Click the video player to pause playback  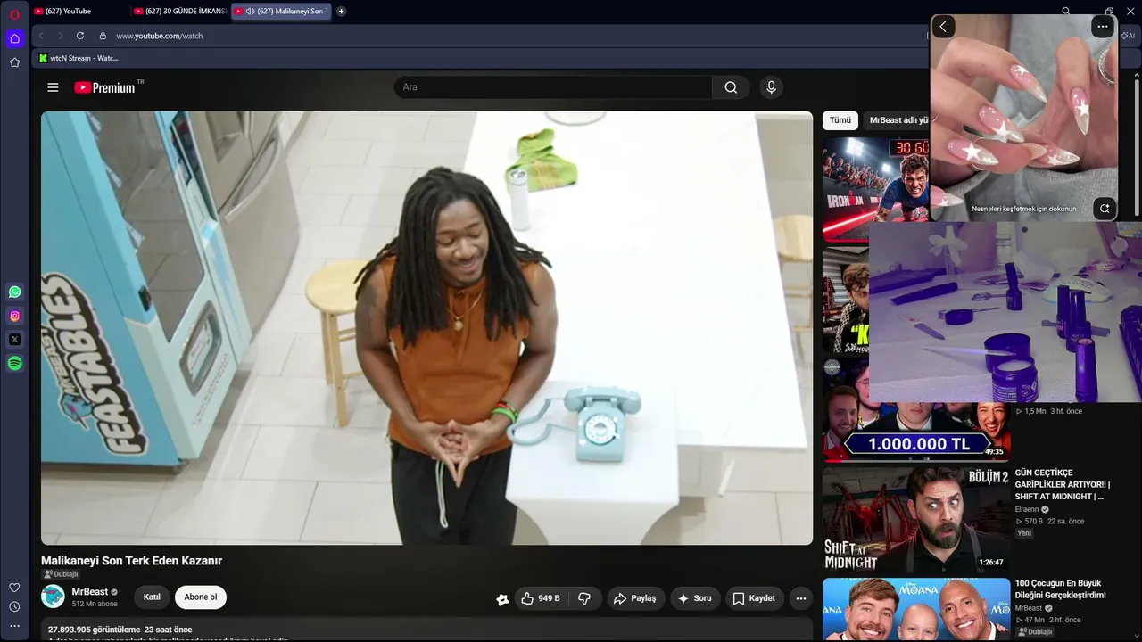click(427, 328)
